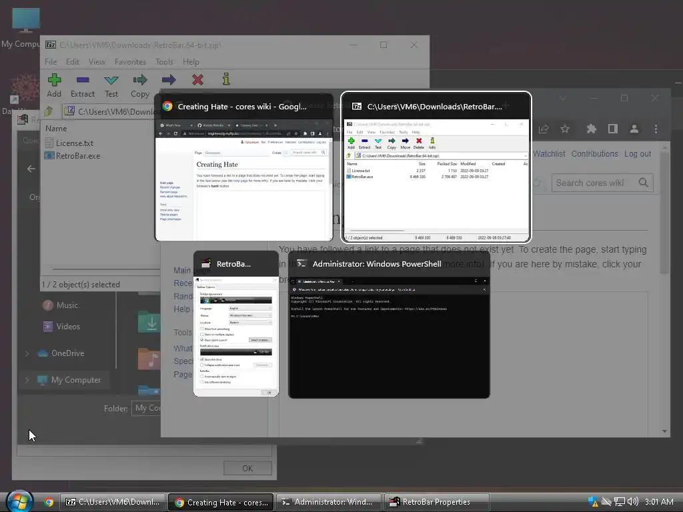
Task: Open the My Computer desktop icon
Action: [25, 28]
